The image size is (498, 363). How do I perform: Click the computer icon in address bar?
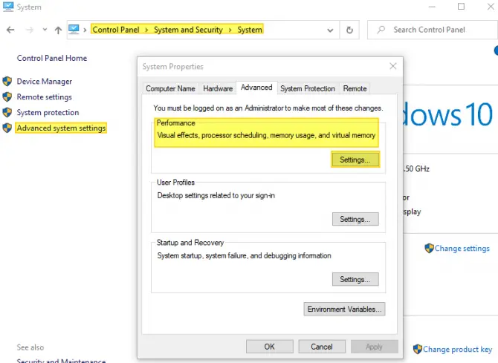[x=74, y=29]
